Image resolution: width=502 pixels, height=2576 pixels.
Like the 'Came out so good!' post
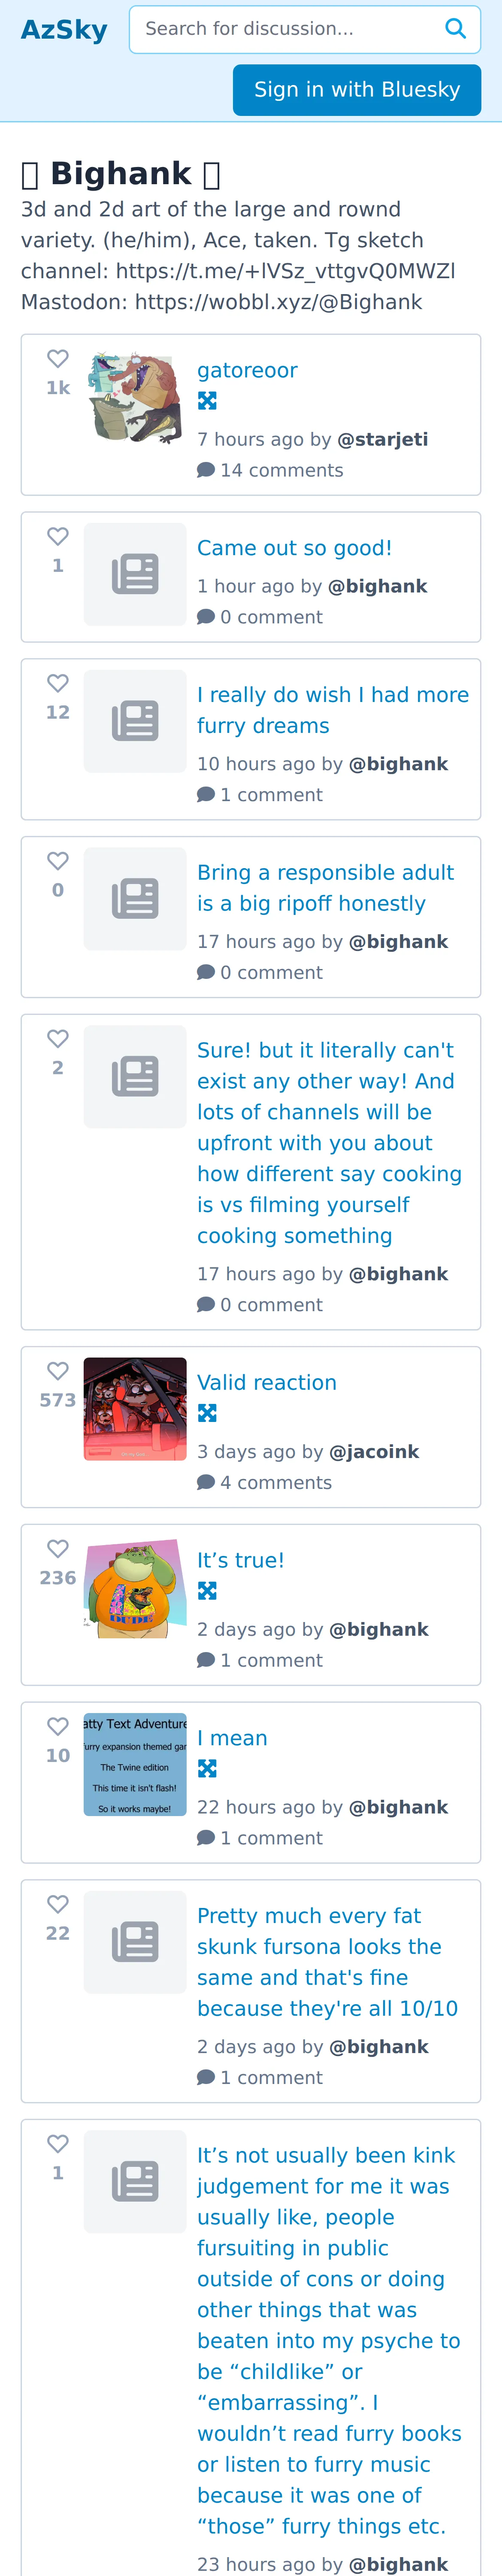click(x=58, y=536)
